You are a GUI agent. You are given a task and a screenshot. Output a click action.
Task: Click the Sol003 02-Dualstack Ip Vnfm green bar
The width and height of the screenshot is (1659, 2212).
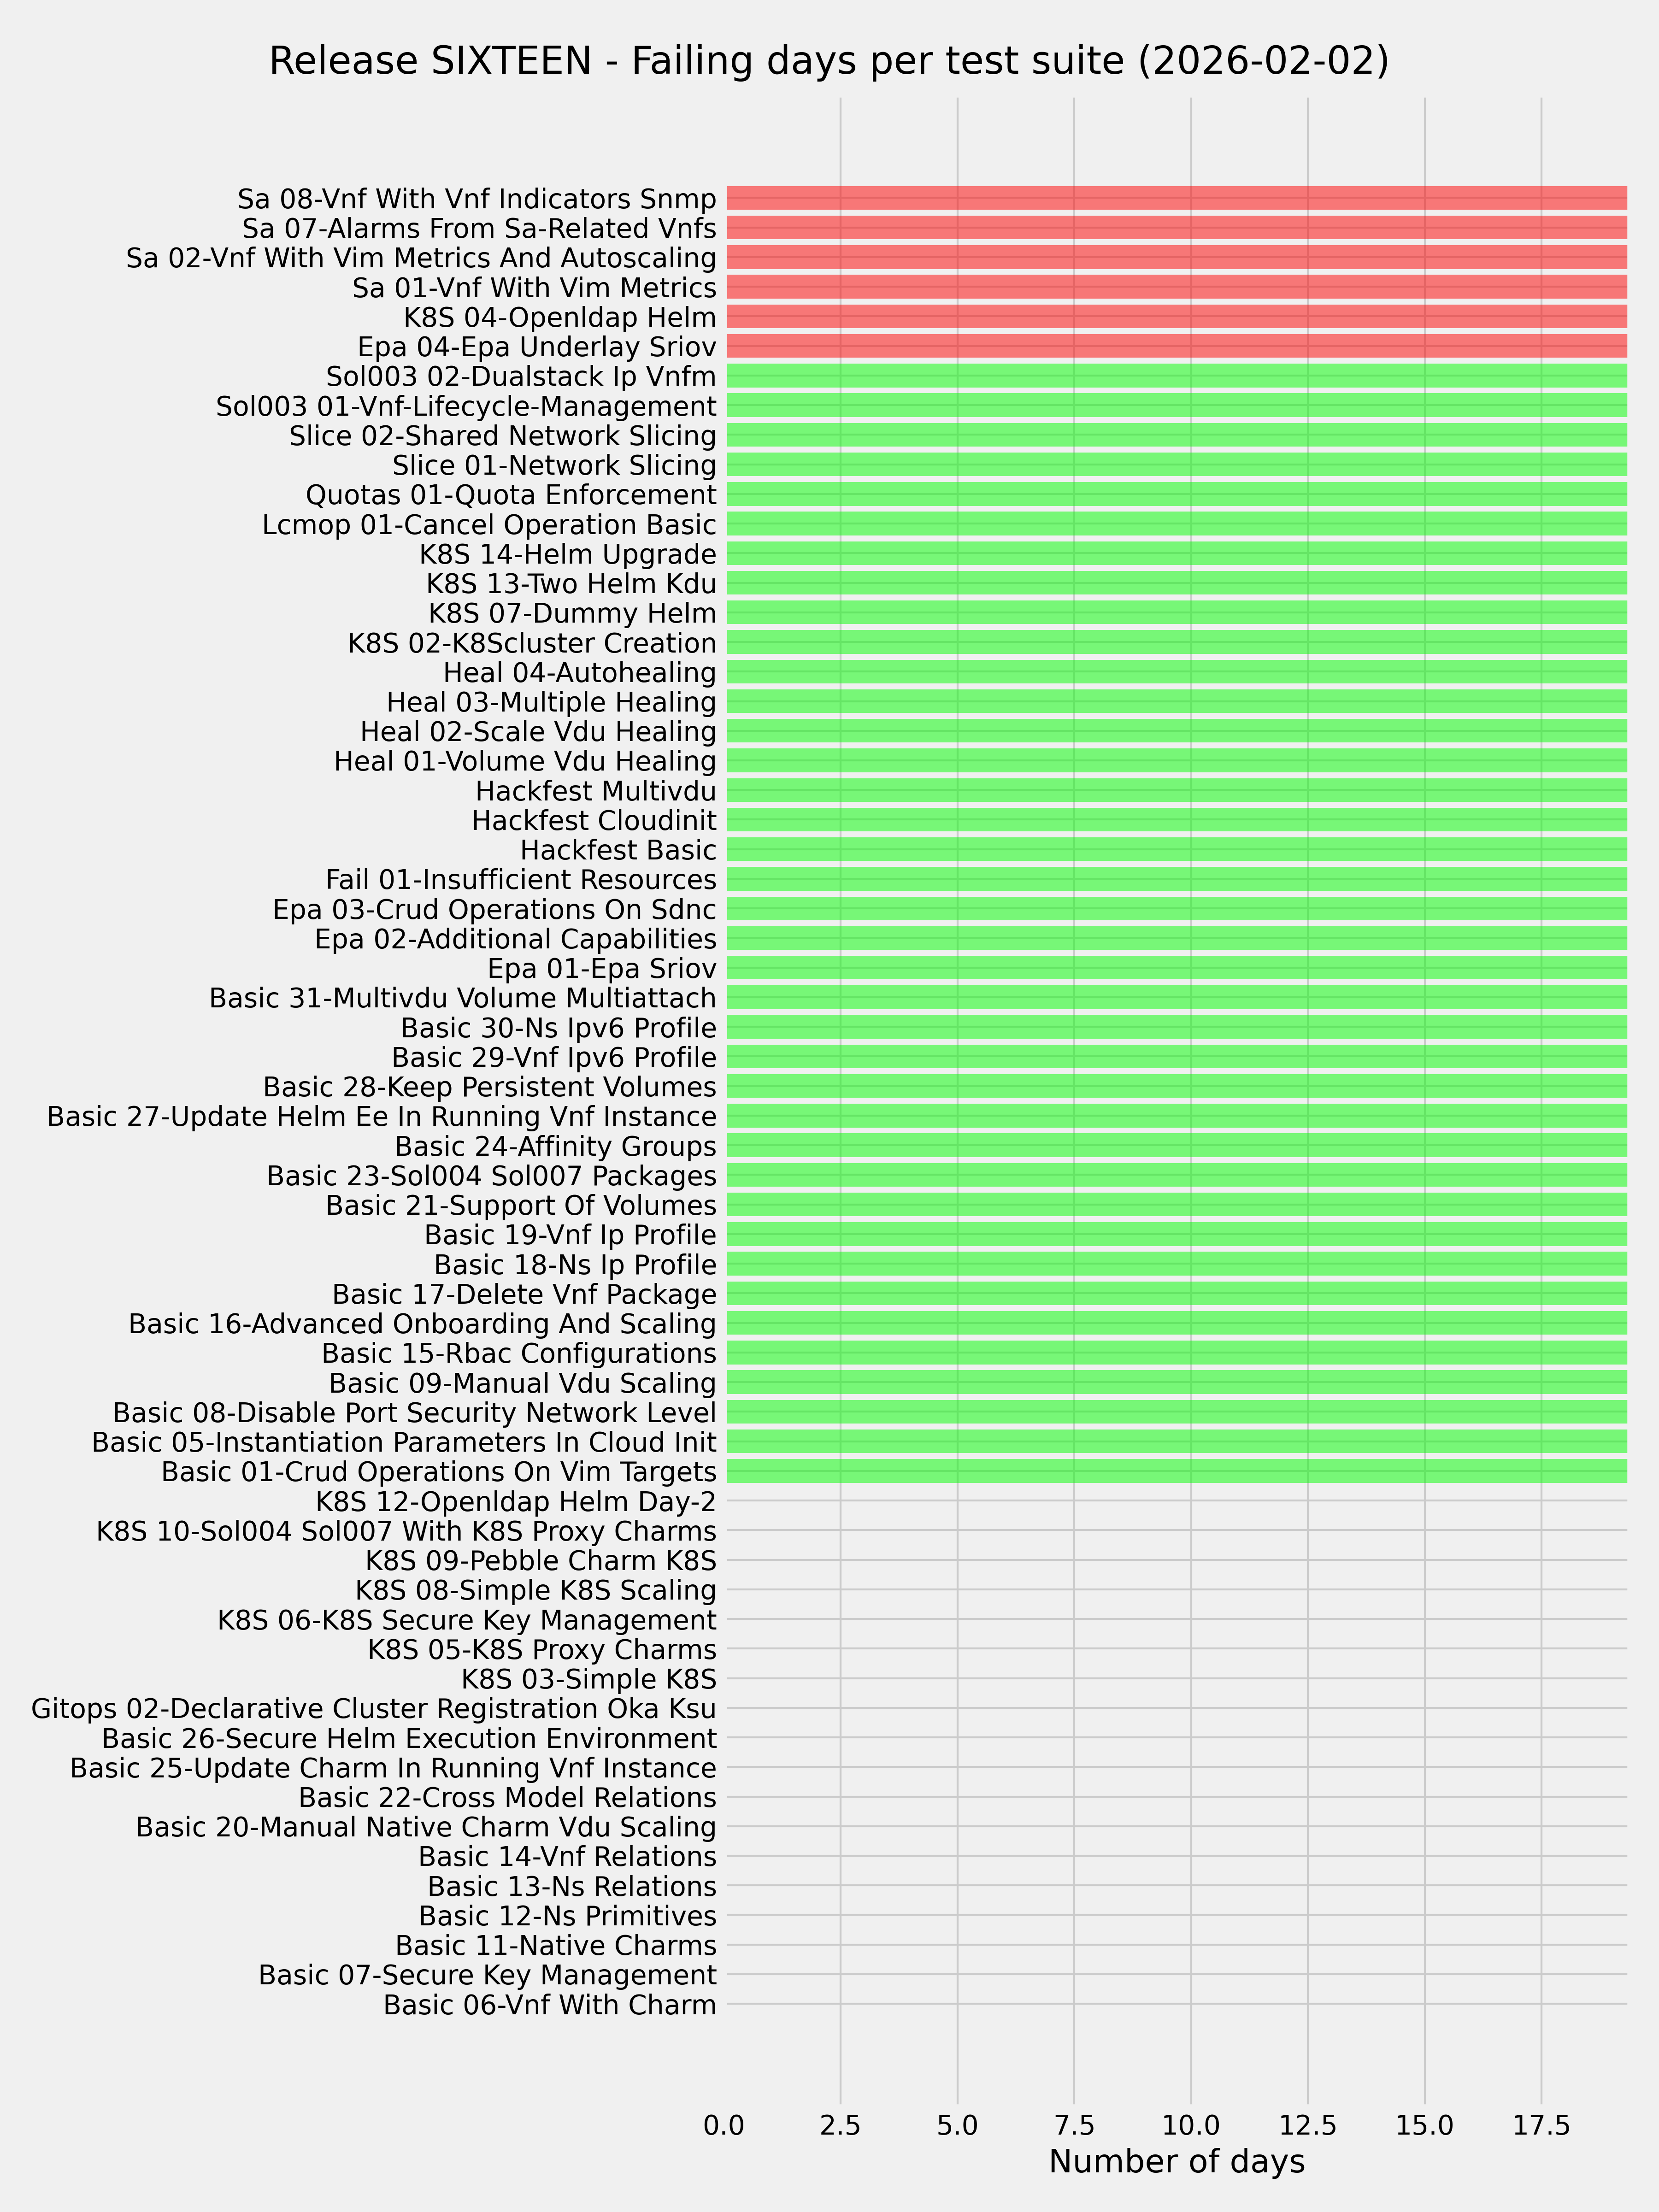[1176, 376]
